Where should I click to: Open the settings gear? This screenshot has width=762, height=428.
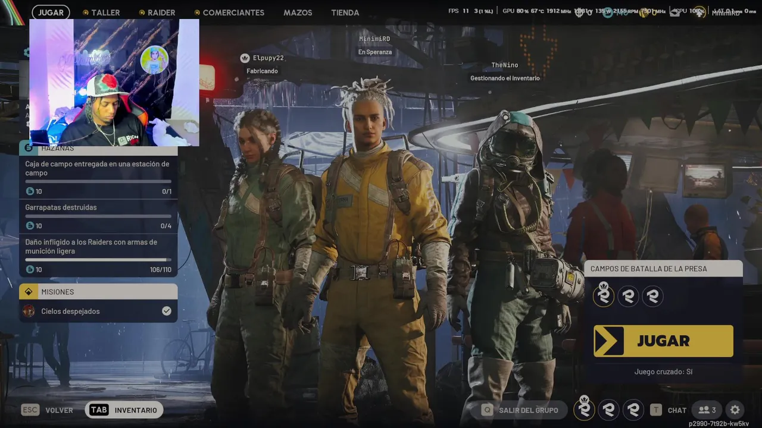click(735, 410)
